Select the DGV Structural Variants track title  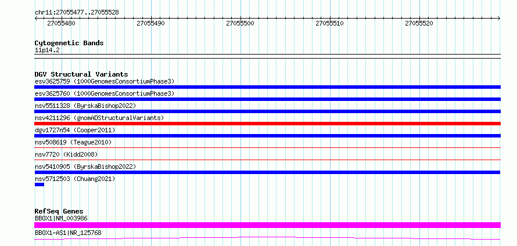click(81, 74)
